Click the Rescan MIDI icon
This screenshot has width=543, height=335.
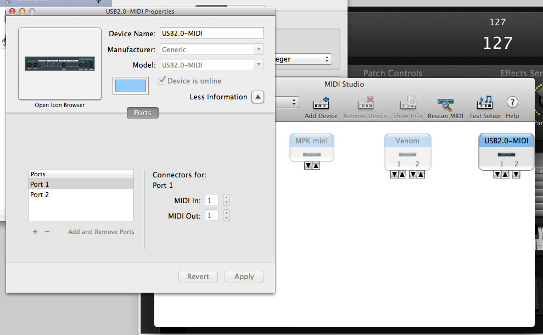445,104
